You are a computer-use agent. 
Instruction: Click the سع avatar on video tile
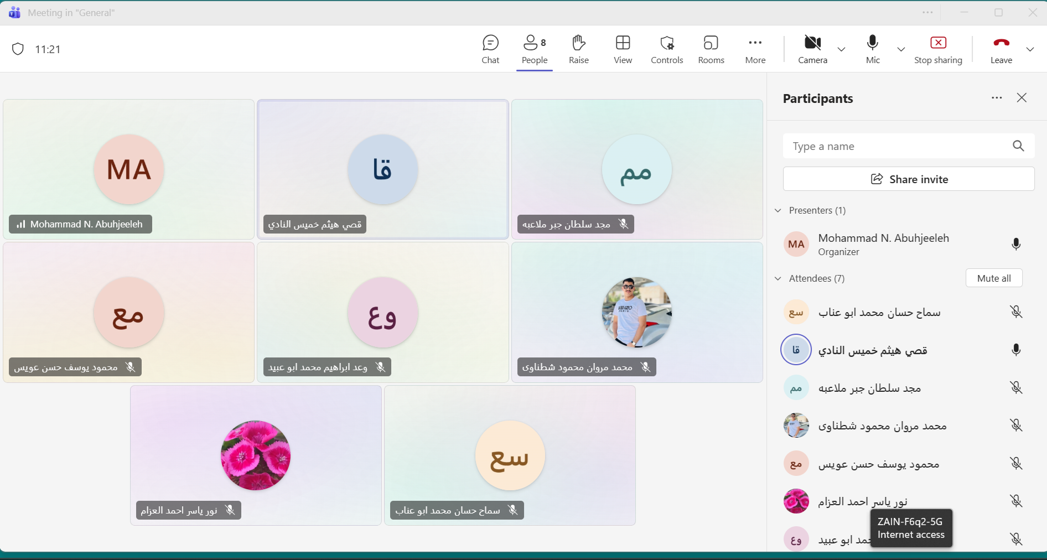point(510,455)
